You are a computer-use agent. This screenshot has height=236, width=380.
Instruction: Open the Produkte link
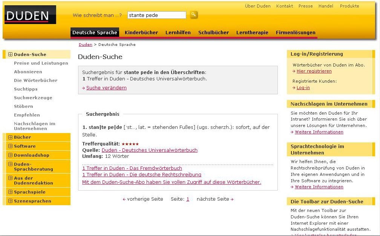tap(349, 6)
